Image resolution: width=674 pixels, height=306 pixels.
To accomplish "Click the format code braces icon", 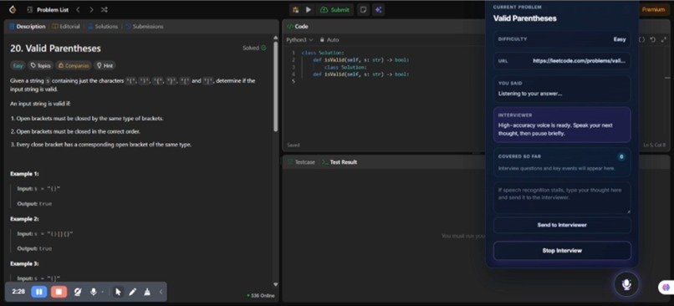I will [x=641, y=39].
